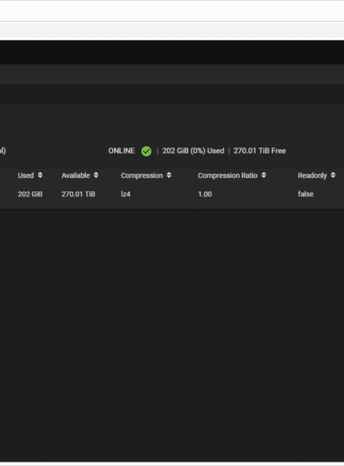344x466 pixels.
Task: Click the Readonly column header label
Action: (x=312, y=176)
